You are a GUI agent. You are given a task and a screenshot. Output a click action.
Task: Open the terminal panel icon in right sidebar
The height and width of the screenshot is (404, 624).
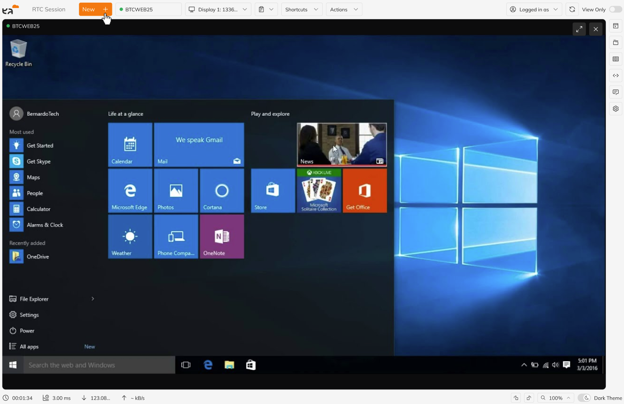(616, 26)
